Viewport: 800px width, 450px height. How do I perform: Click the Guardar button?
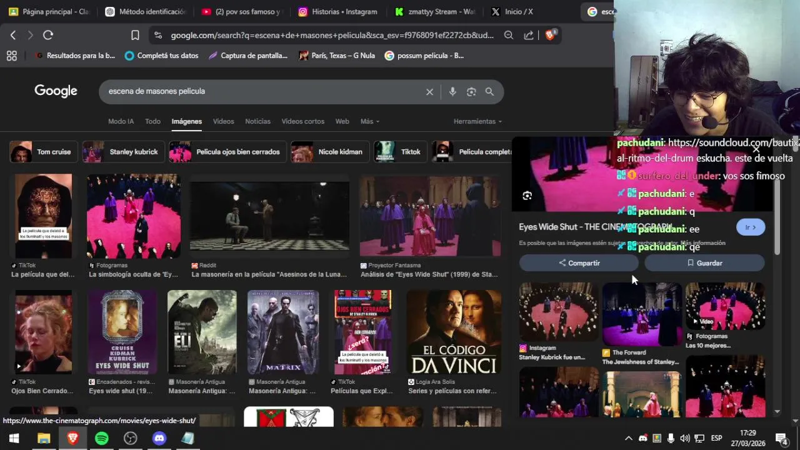[704, 263]
